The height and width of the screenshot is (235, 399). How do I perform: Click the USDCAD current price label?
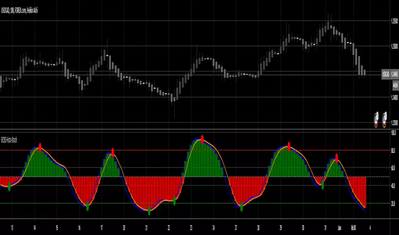click(390, 74)
